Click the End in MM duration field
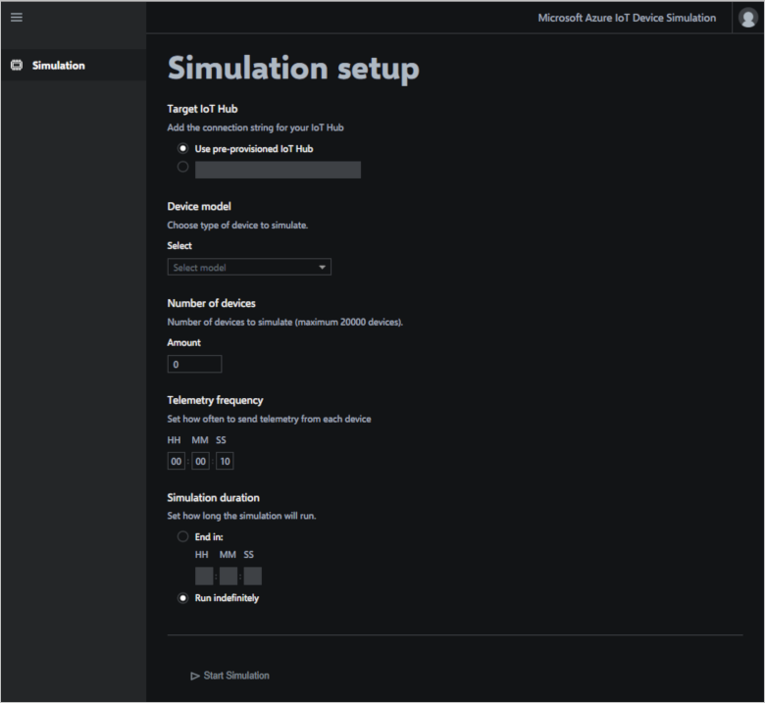 [229, 577]
